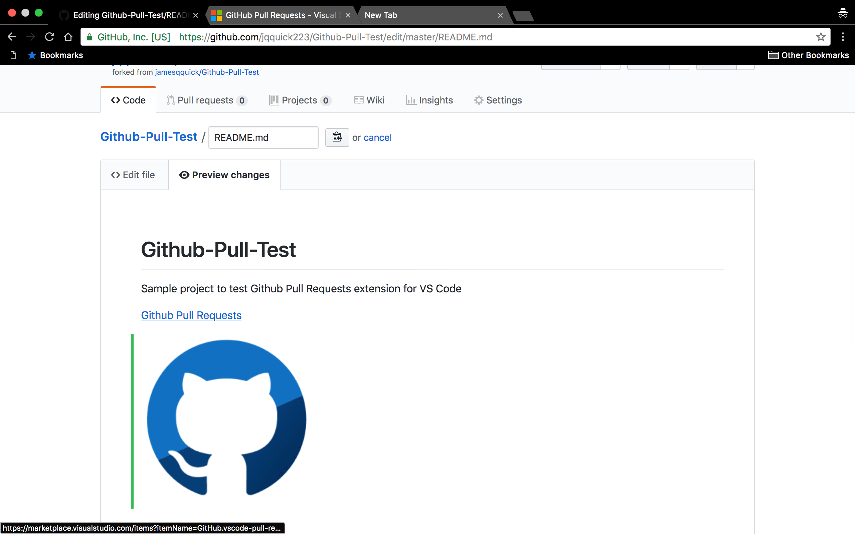This screenshot has height=534, width=855.
Task: Open the Other Bookmarks folder
Action: click(x=808, y=55)
